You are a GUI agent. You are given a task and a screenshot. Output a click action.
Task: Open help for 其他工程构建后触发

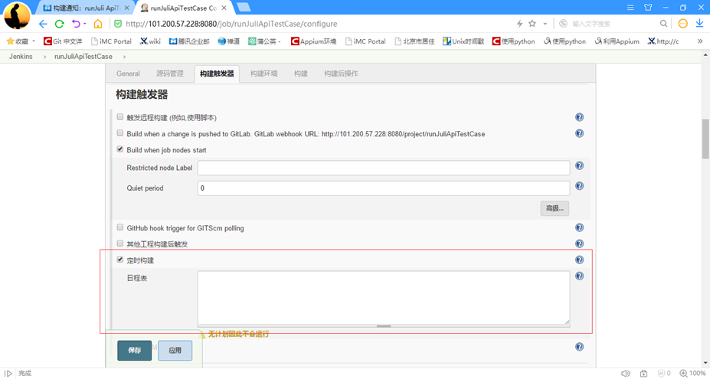tap(579, 243)
